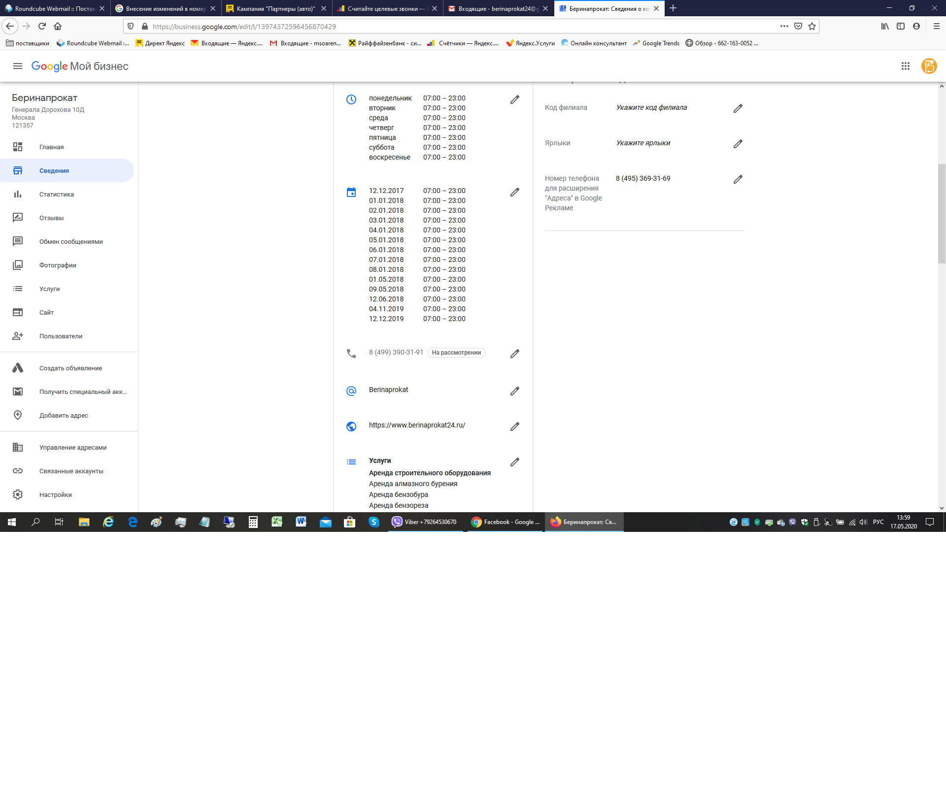The height and width of the screenshot is (788, 946).
Task: Open the Windows notification center
Action: point(930,522)
